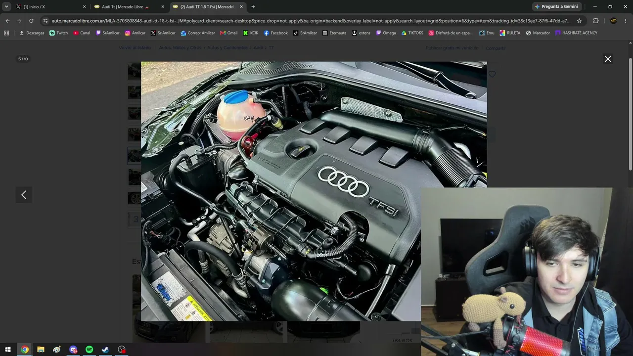Open the Eternauta bookmark
633x356 pixels.
point(334,33)
